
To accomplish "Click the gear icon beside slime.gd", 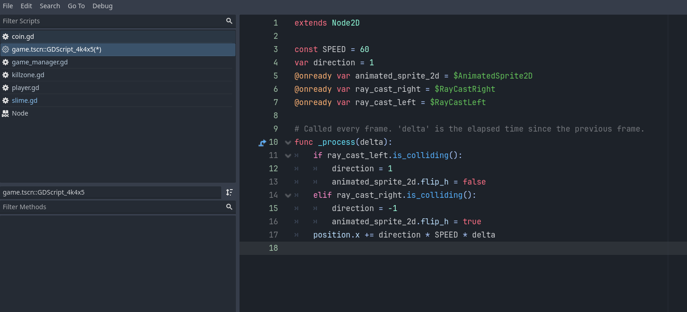I will point(5,100).
